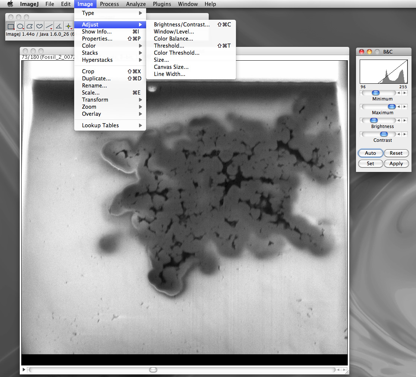Click the Set button in B&C

pyautogui.click(x=371, y=164)
